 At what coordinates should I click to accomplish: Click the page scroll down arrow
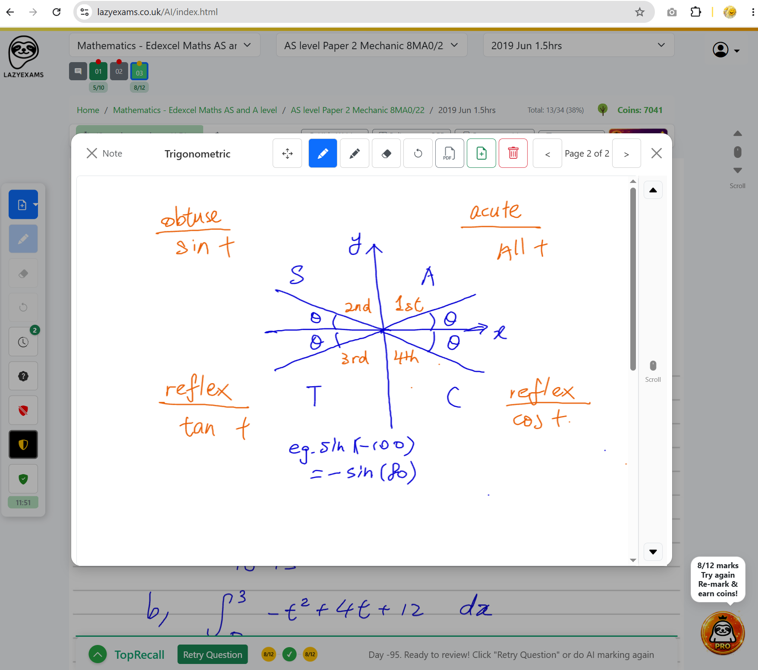[x=738, y=170]
